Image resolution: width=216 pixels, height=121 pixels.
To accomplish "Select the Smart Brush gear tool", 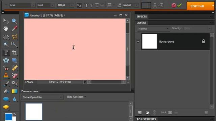I will tap(14, 84).
